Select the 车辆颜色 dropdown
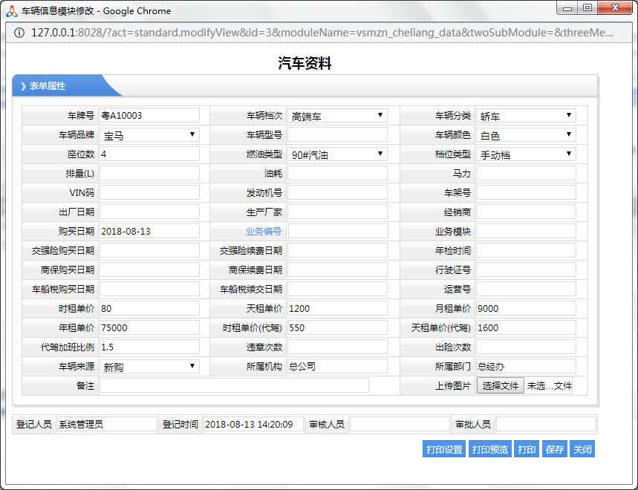 [526, 134]
